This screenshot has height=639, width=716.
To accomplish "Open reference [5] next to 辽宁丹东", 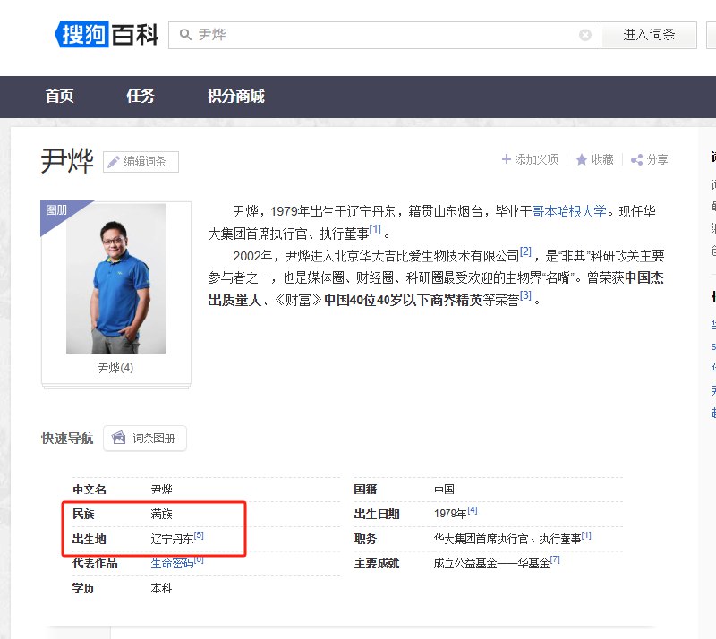I will click(199, 535).
